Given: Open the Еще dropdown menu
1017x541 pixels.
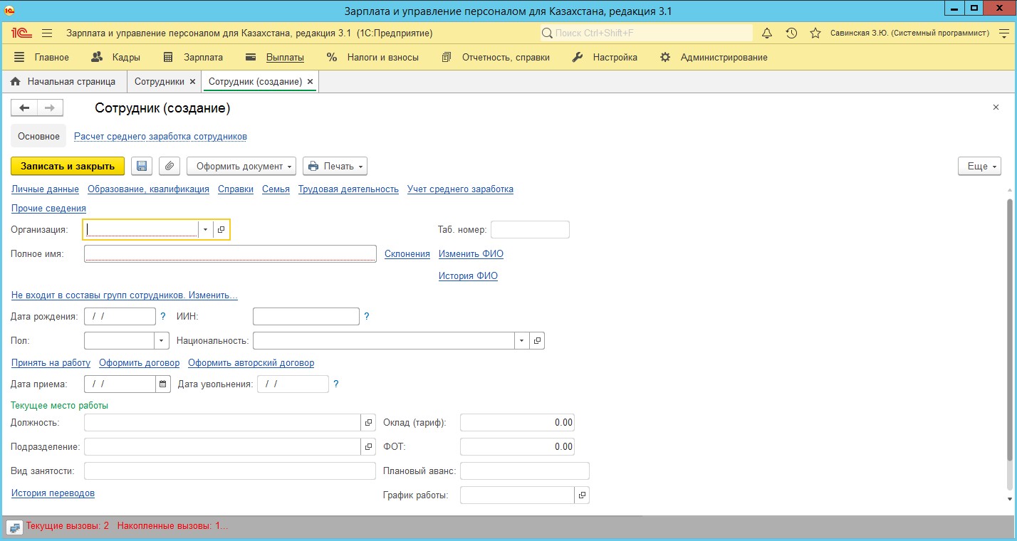Looking at the screenshot, I should 979,166.
